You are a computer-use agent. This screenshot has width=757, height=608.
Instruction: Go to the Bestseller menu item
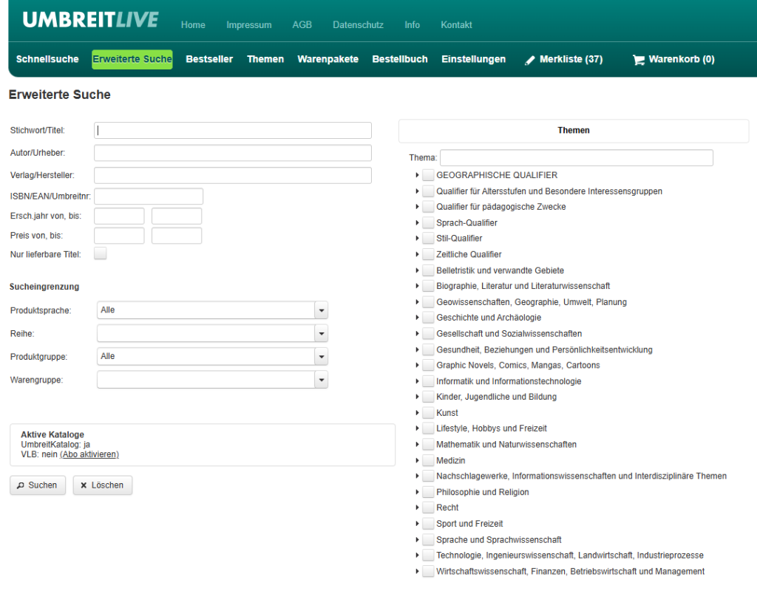coord(209,59)
